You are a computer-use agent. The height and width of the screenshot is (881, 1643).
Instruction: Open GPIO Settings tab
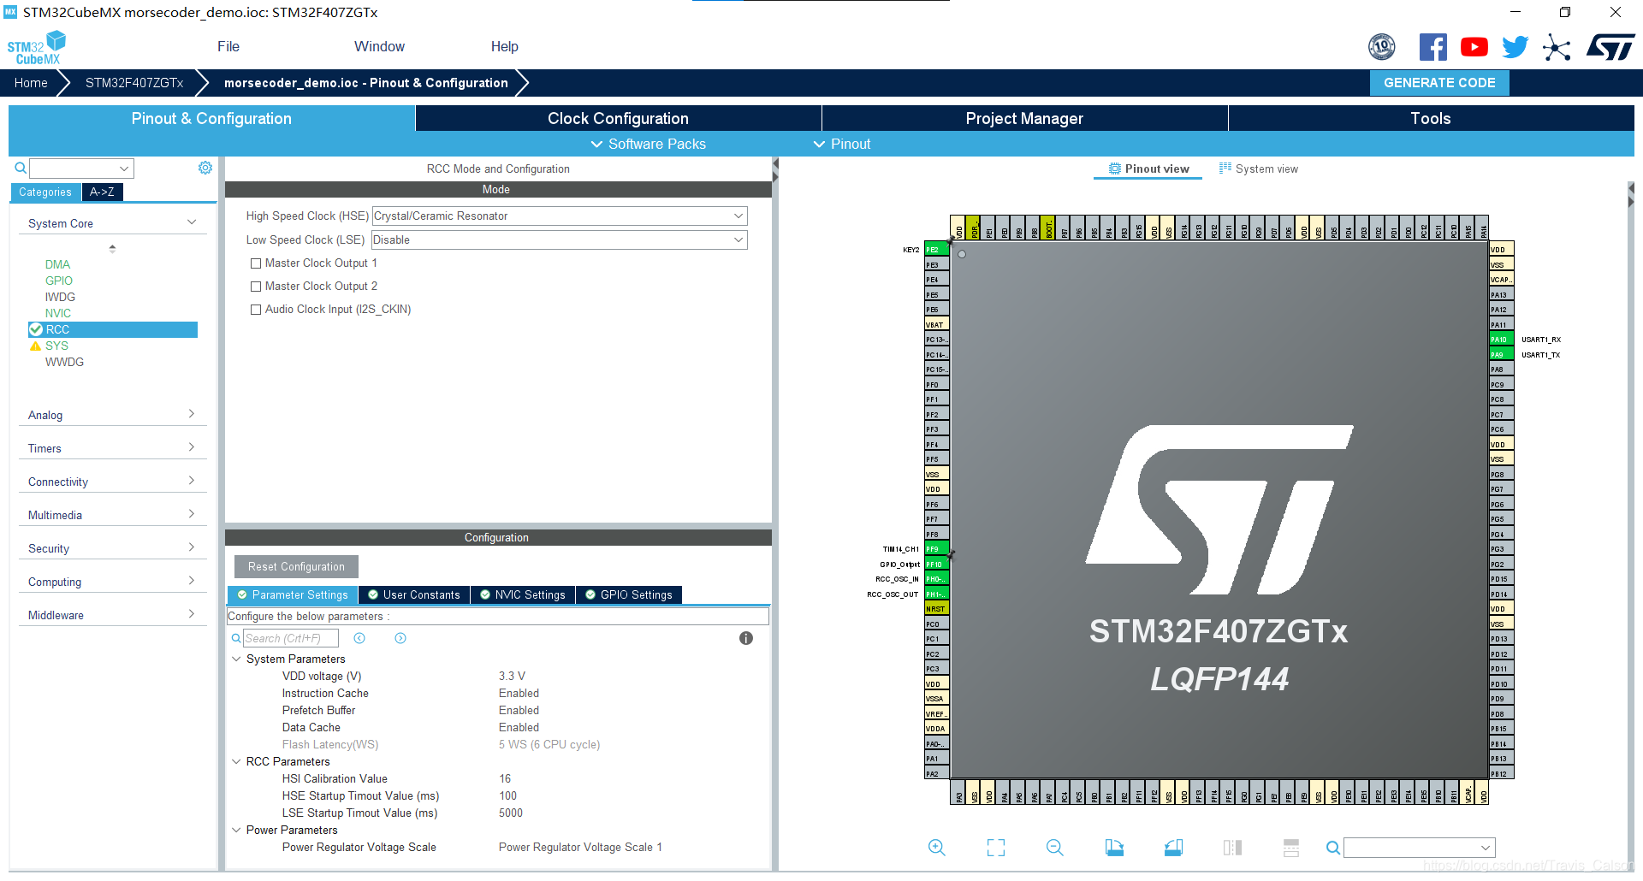(629, 594)
